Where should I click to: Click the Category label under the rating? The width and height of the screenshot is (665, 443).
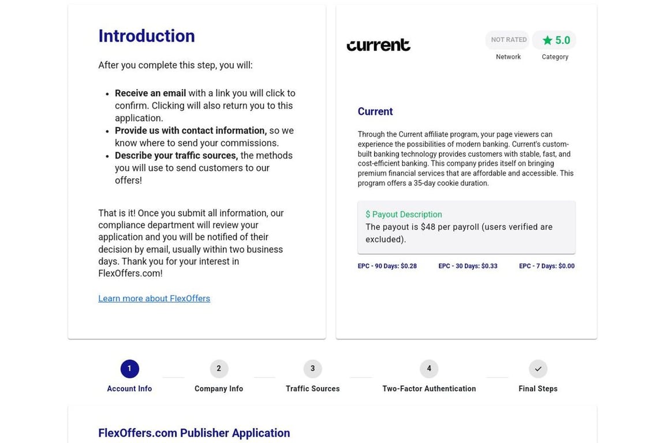pyautogui.click(x=555, y=57)
